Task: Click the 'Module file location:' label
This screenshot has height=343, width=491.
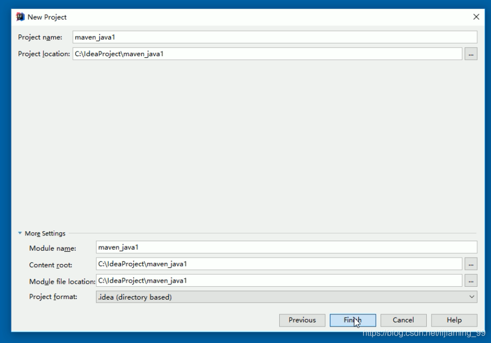Action: tap(62, 282)
